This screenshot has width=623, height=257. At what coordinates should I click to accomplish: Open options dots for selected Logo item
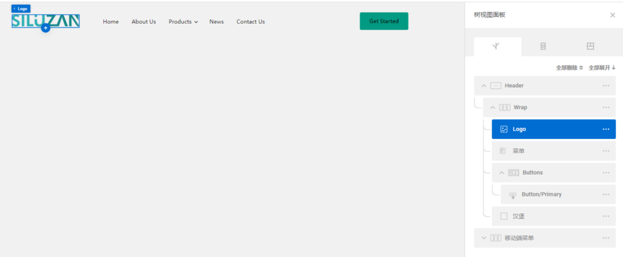click(606, 129)
